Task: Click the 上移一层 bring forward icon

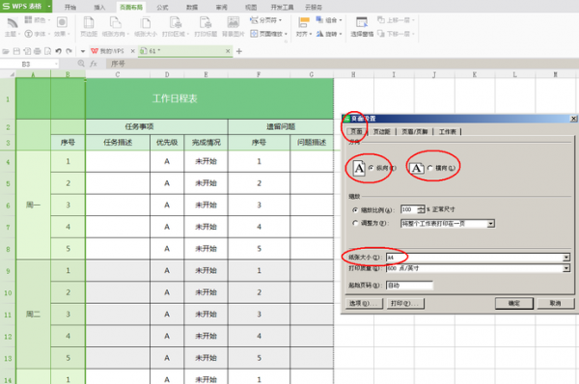Action: (381, 19)
